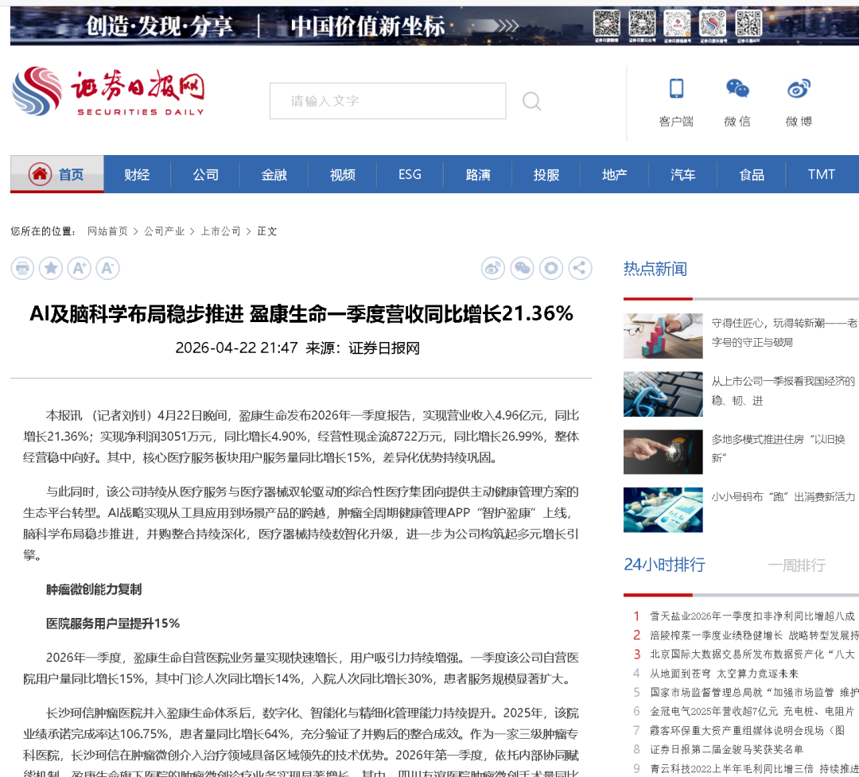This screenshot has height=777, width=859.
Task: Open the 金融 navigation tab
Action: click(x=274, y=174)
